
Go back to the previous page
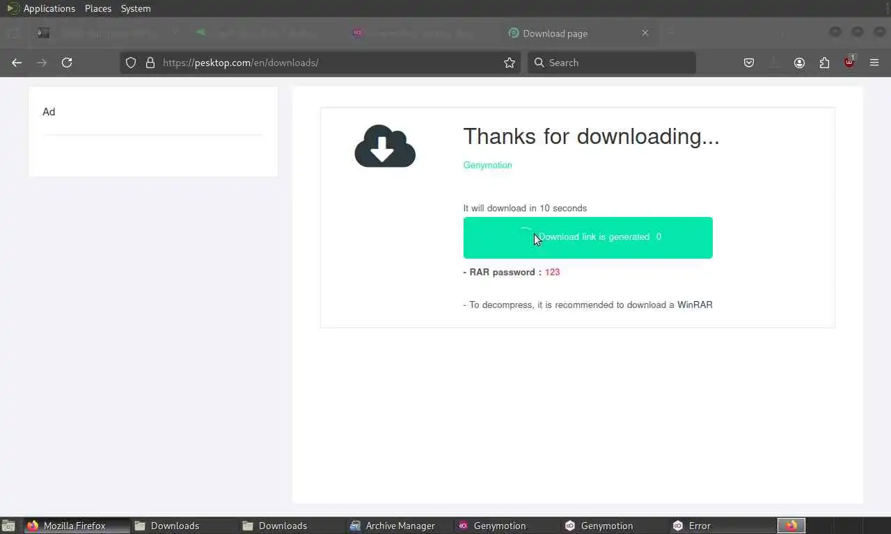[x=17, y=63]
